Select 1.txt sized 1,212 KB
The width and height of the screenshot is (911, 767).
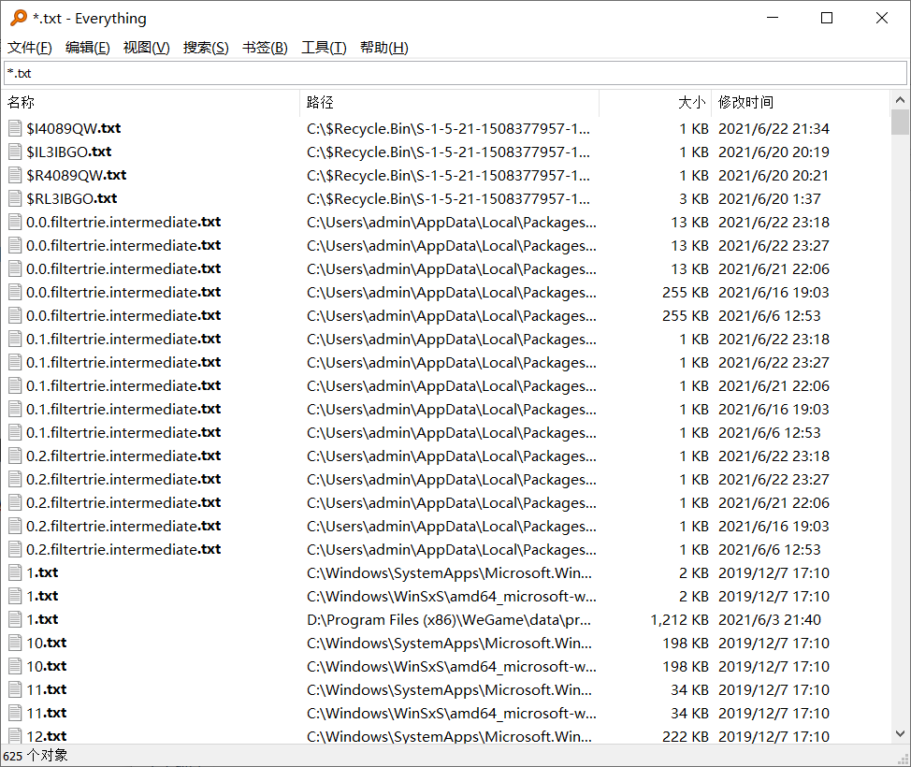(x=42, y=619)
